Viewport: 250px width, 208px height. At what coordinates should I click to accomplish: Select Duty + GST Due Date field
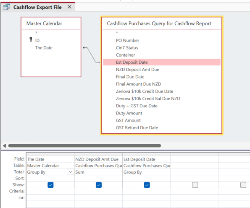click(x=137, y=106)
